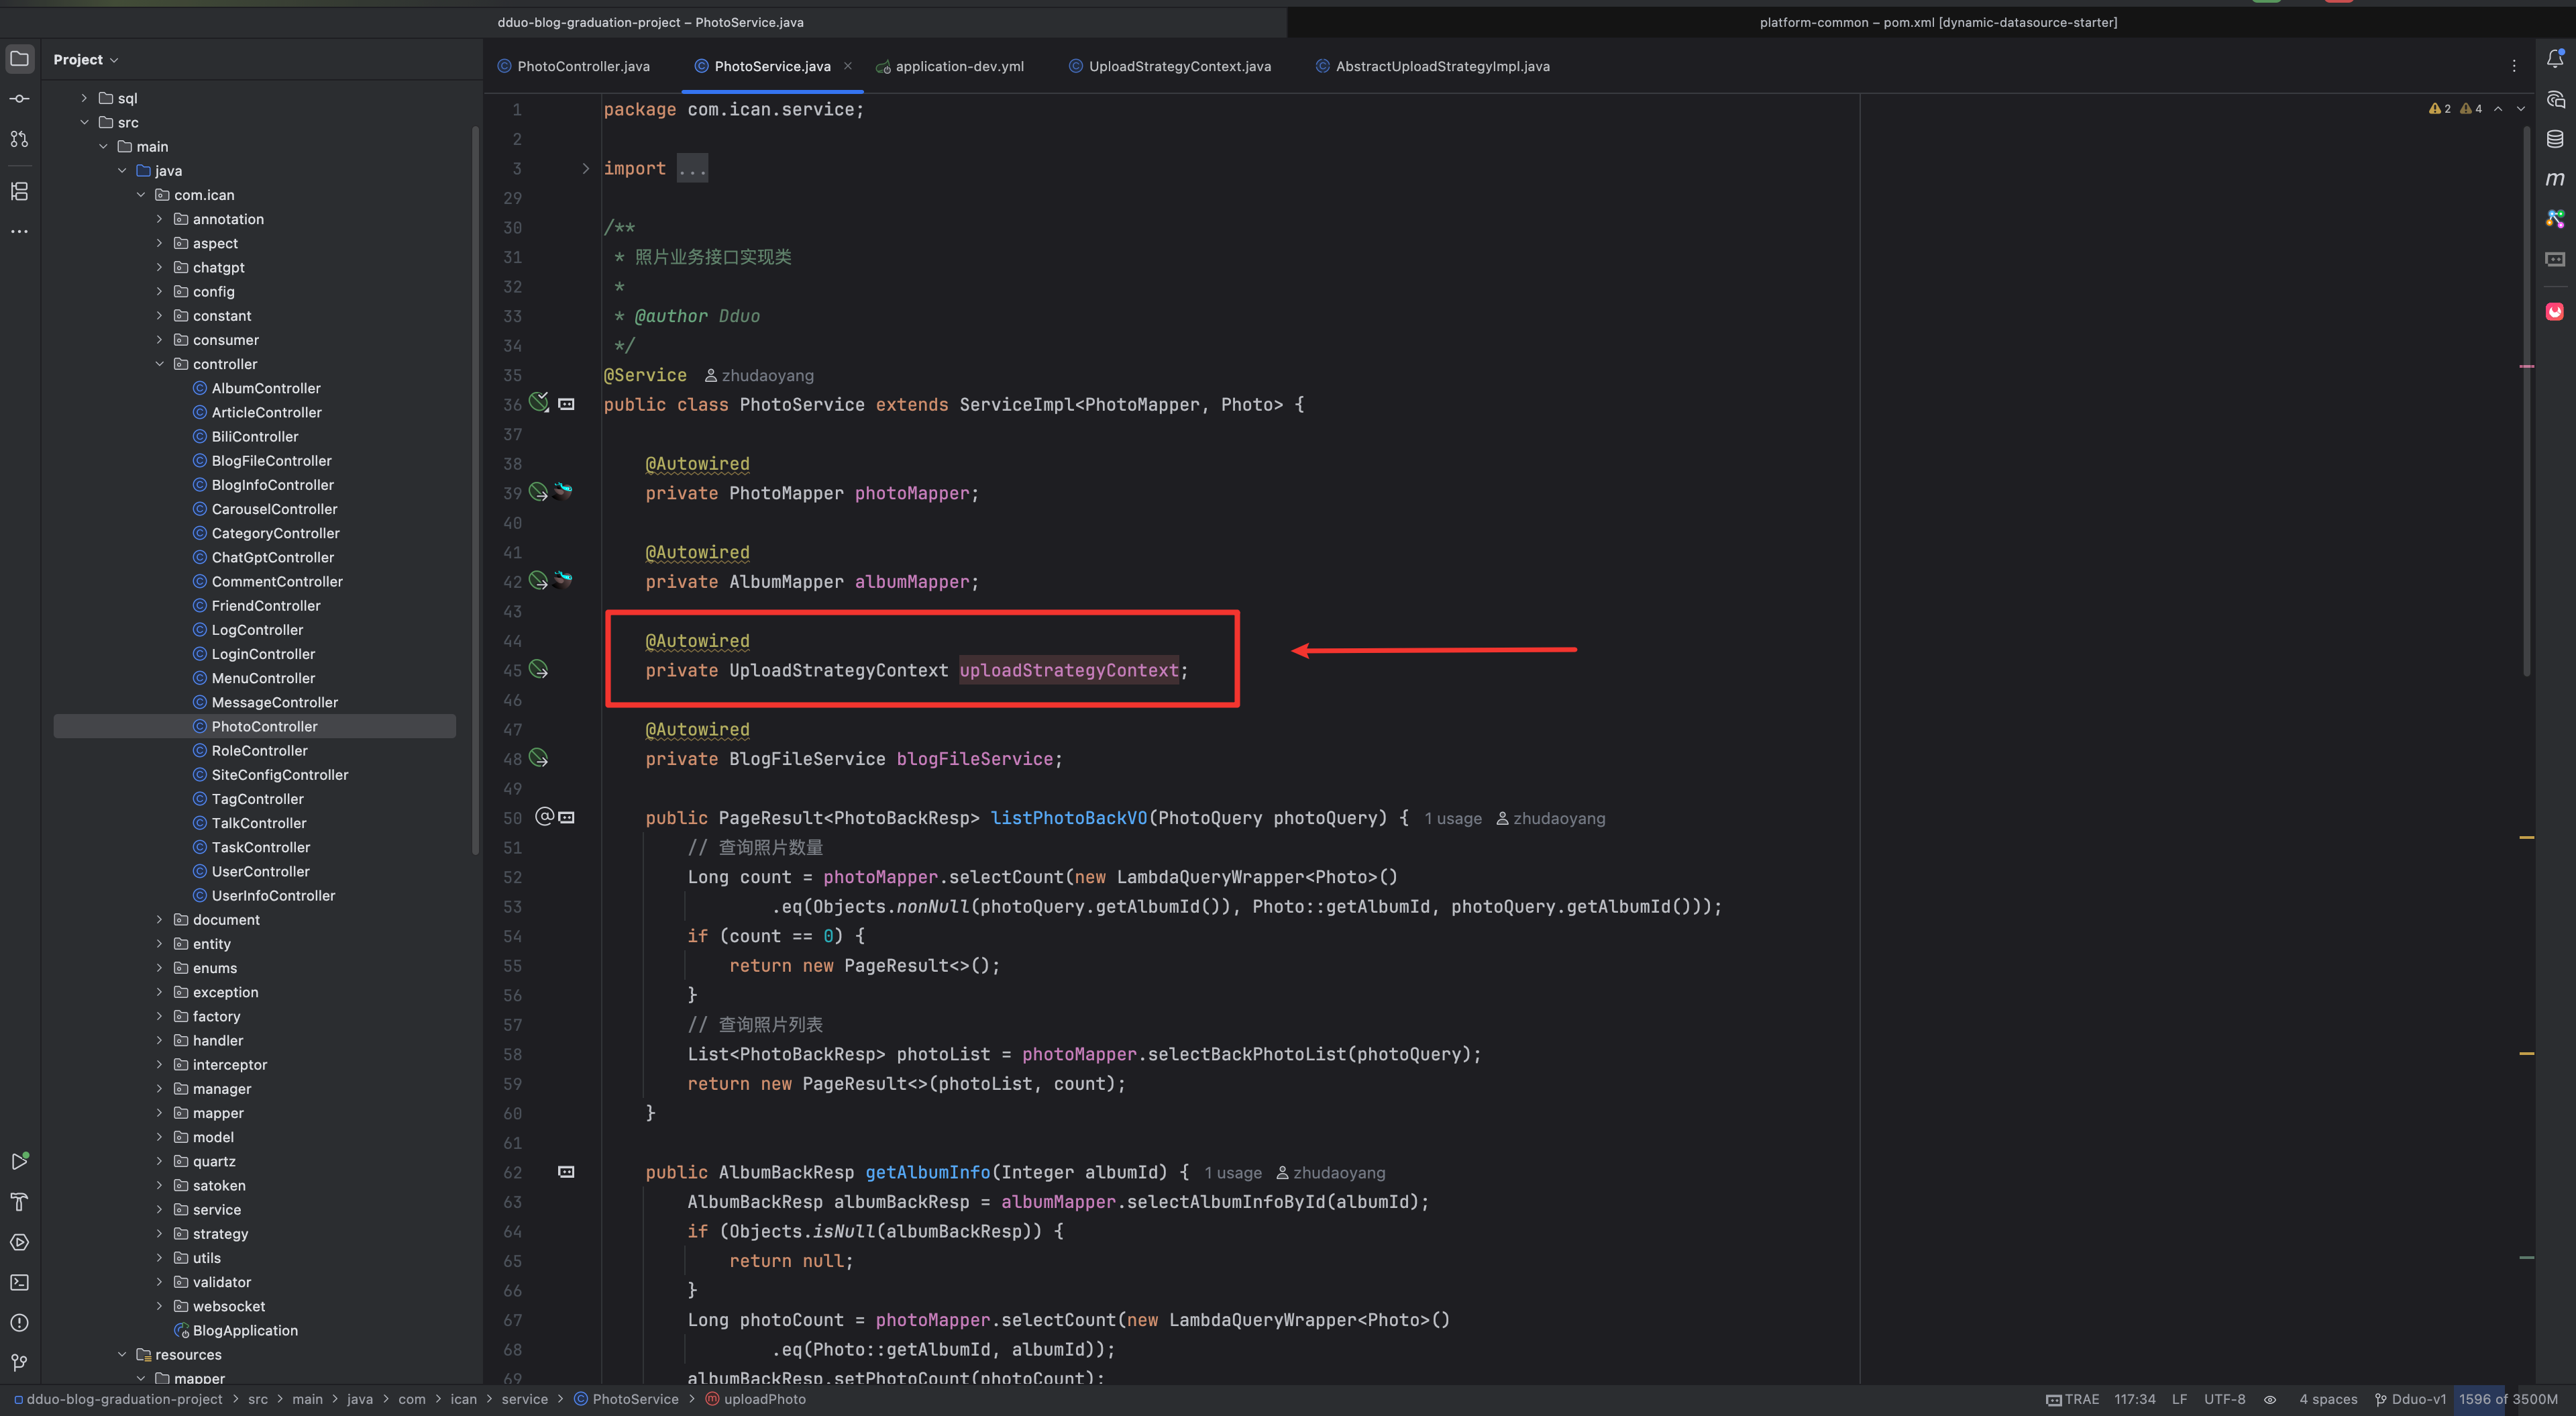Screen dimensions: 2576x1416
Task: Open the Notifications bell icon
Action: click(2554, 59)
